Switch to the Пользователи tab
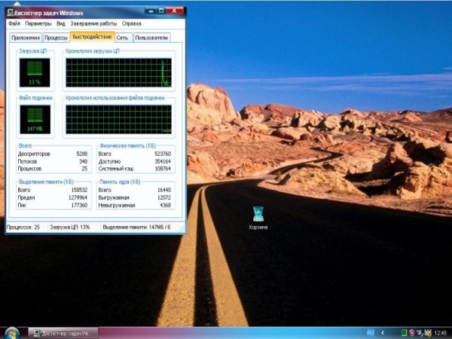Image resolution: width=452 pixels, height=339 pixels. point(151,37)
